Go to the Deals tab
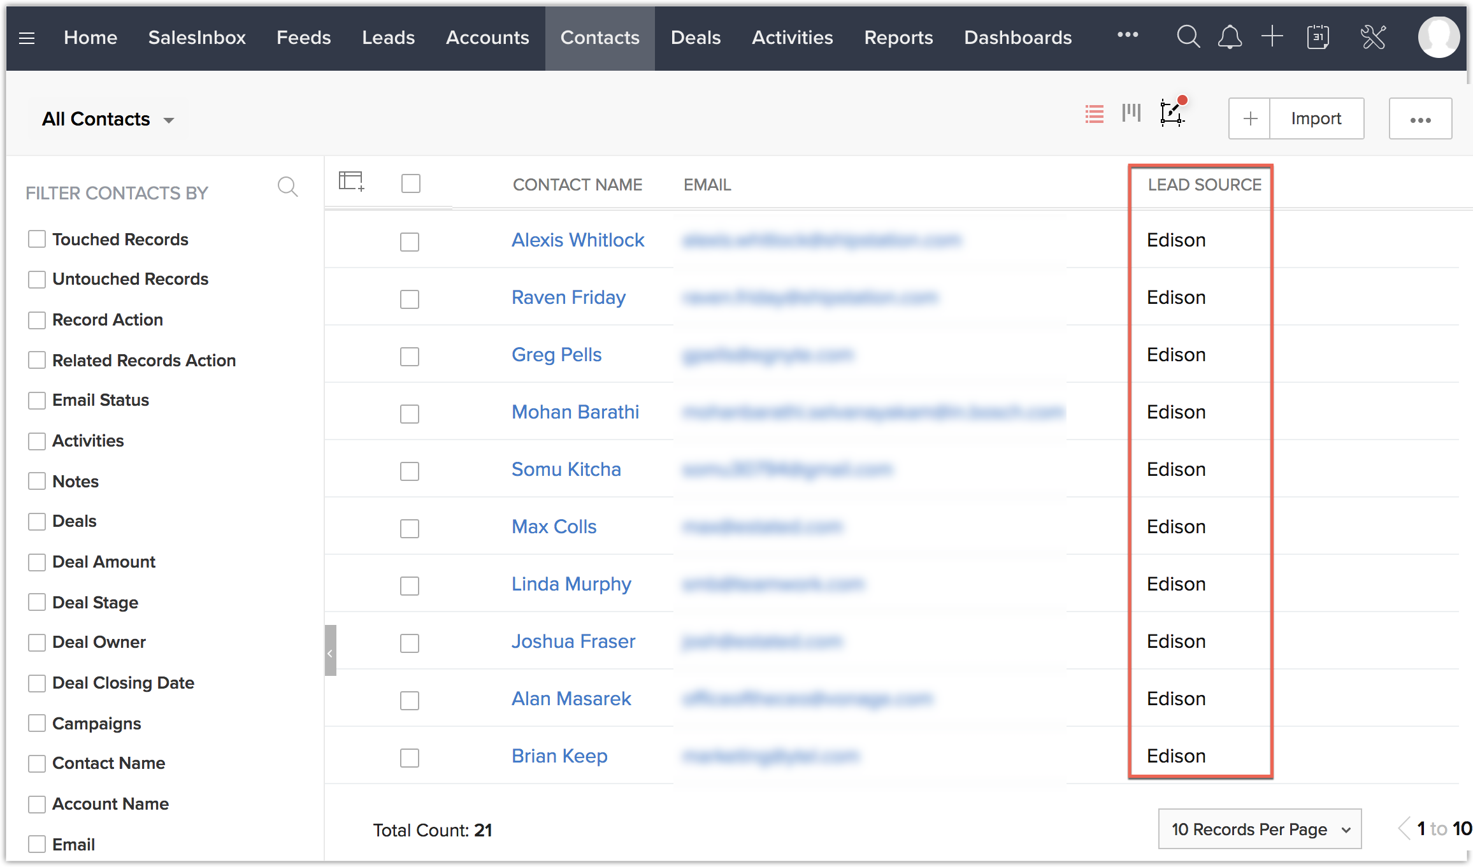Viewport: 1473px width, 867px height. 696,38
